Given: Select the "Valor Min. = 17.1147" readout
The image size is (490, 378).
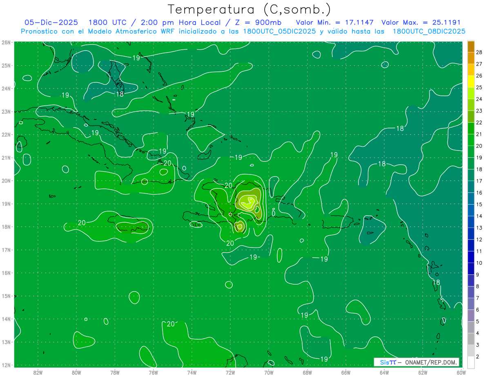Looking at the screenshot, I should (x=334, y=22).
